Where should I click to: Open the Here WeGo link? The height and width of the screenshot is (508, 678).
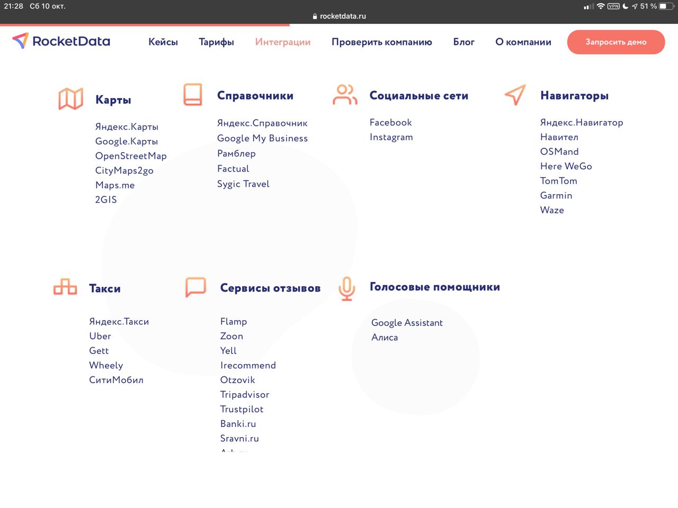coord(566,166)
